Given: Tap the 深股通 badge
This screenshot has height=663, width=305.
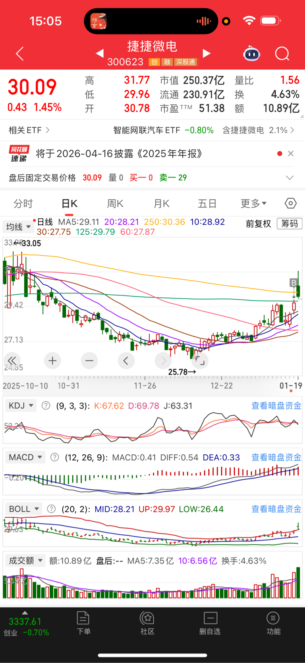Looking at the screenshot, I should 185,62.
